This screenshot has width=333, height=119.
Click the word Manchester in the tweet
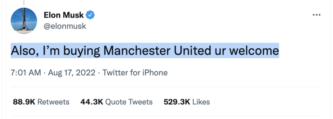coord(137,51)
